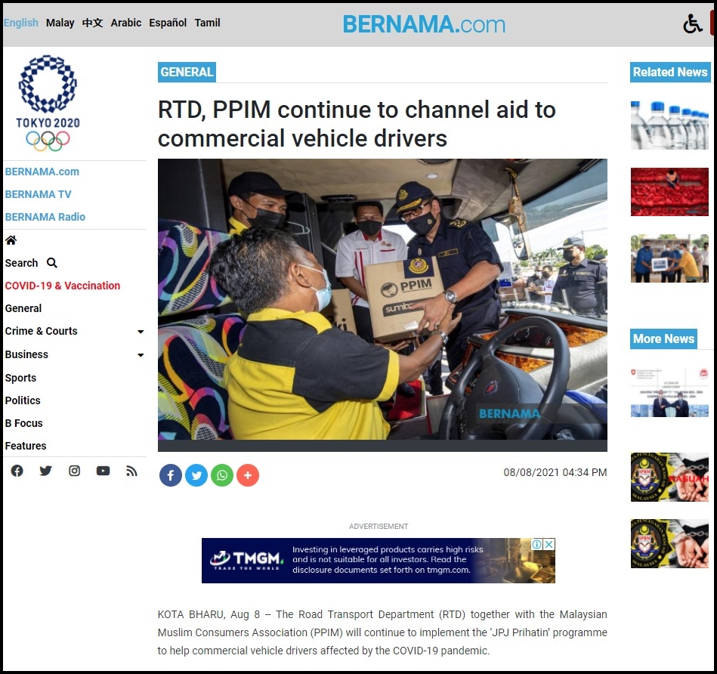The height and width of the screenshot is (674, 717).
Task: Share article on Twitter round button
Action: click(196, 475)
